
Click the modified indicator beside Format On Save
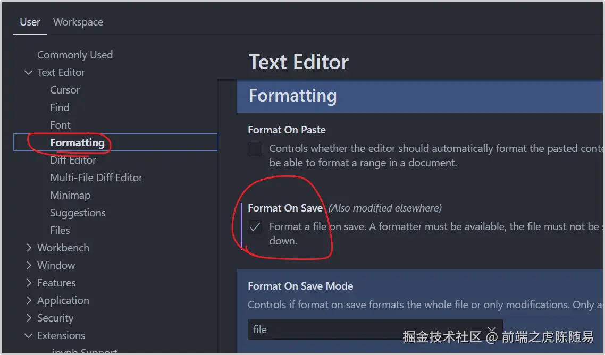point(242,227)
